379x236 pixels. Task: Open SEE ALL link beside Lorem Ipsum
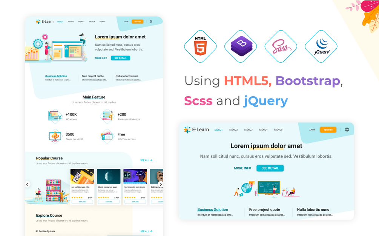click(146, 231)
